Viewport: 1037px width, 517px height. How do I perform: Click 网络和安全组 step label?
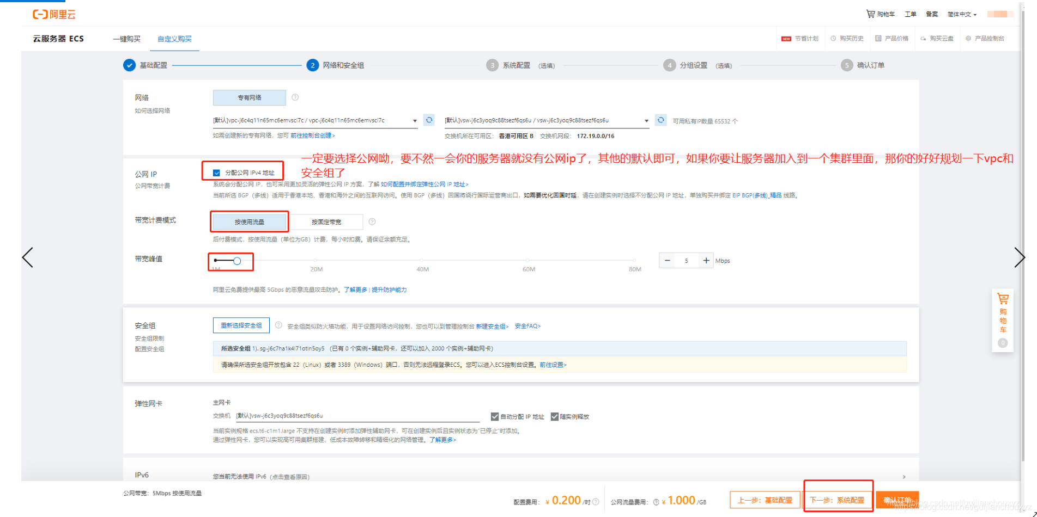[343, 65]
